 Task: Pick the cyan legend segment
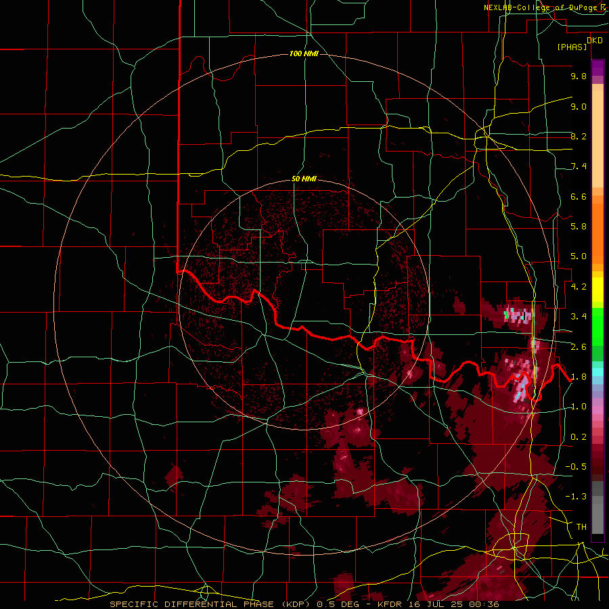[x=597, y=372]
